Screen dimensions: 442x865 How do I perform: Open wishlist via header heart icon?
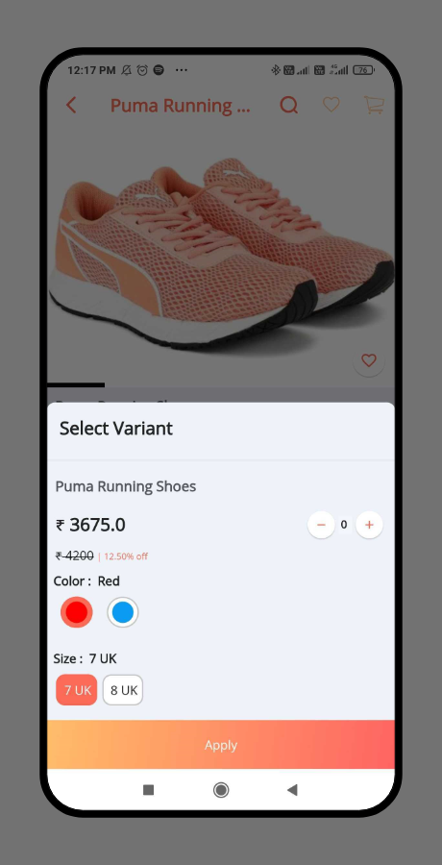[x=331, y=104]
